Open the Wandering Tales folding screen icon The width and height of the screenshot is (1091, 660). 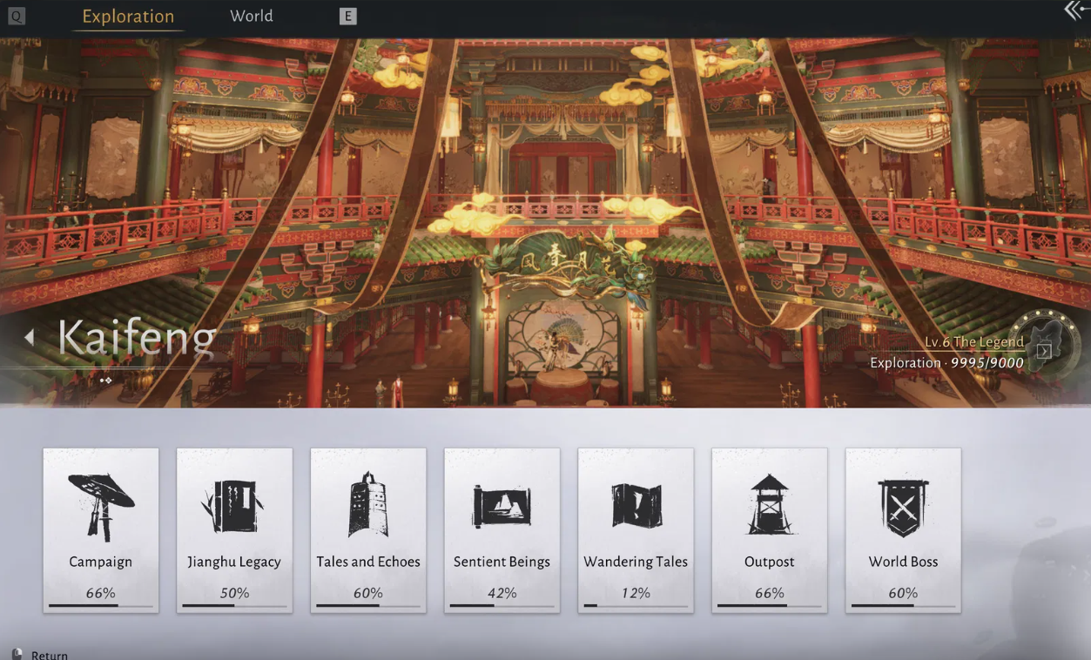(636, 506)
